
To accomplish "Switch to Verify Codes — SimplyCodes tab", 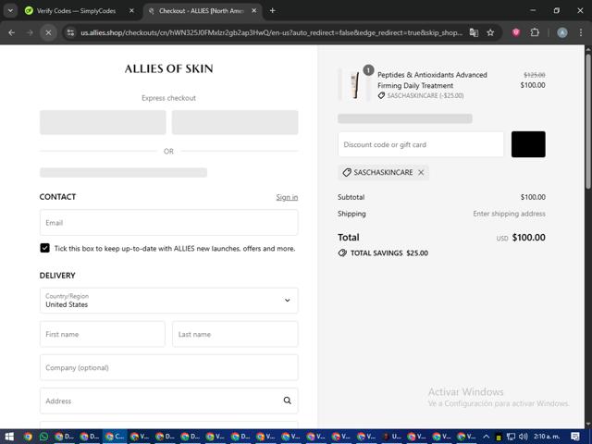I will [x=76, y=11].
